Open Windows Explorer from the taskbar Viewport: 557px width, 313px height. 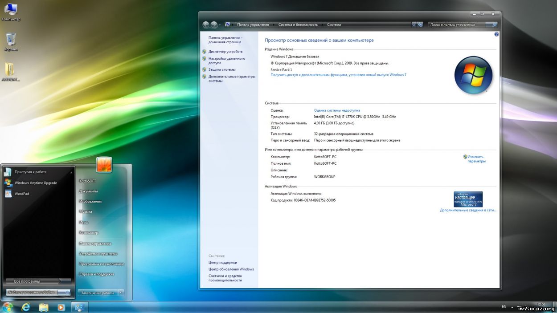coord(43,307)
